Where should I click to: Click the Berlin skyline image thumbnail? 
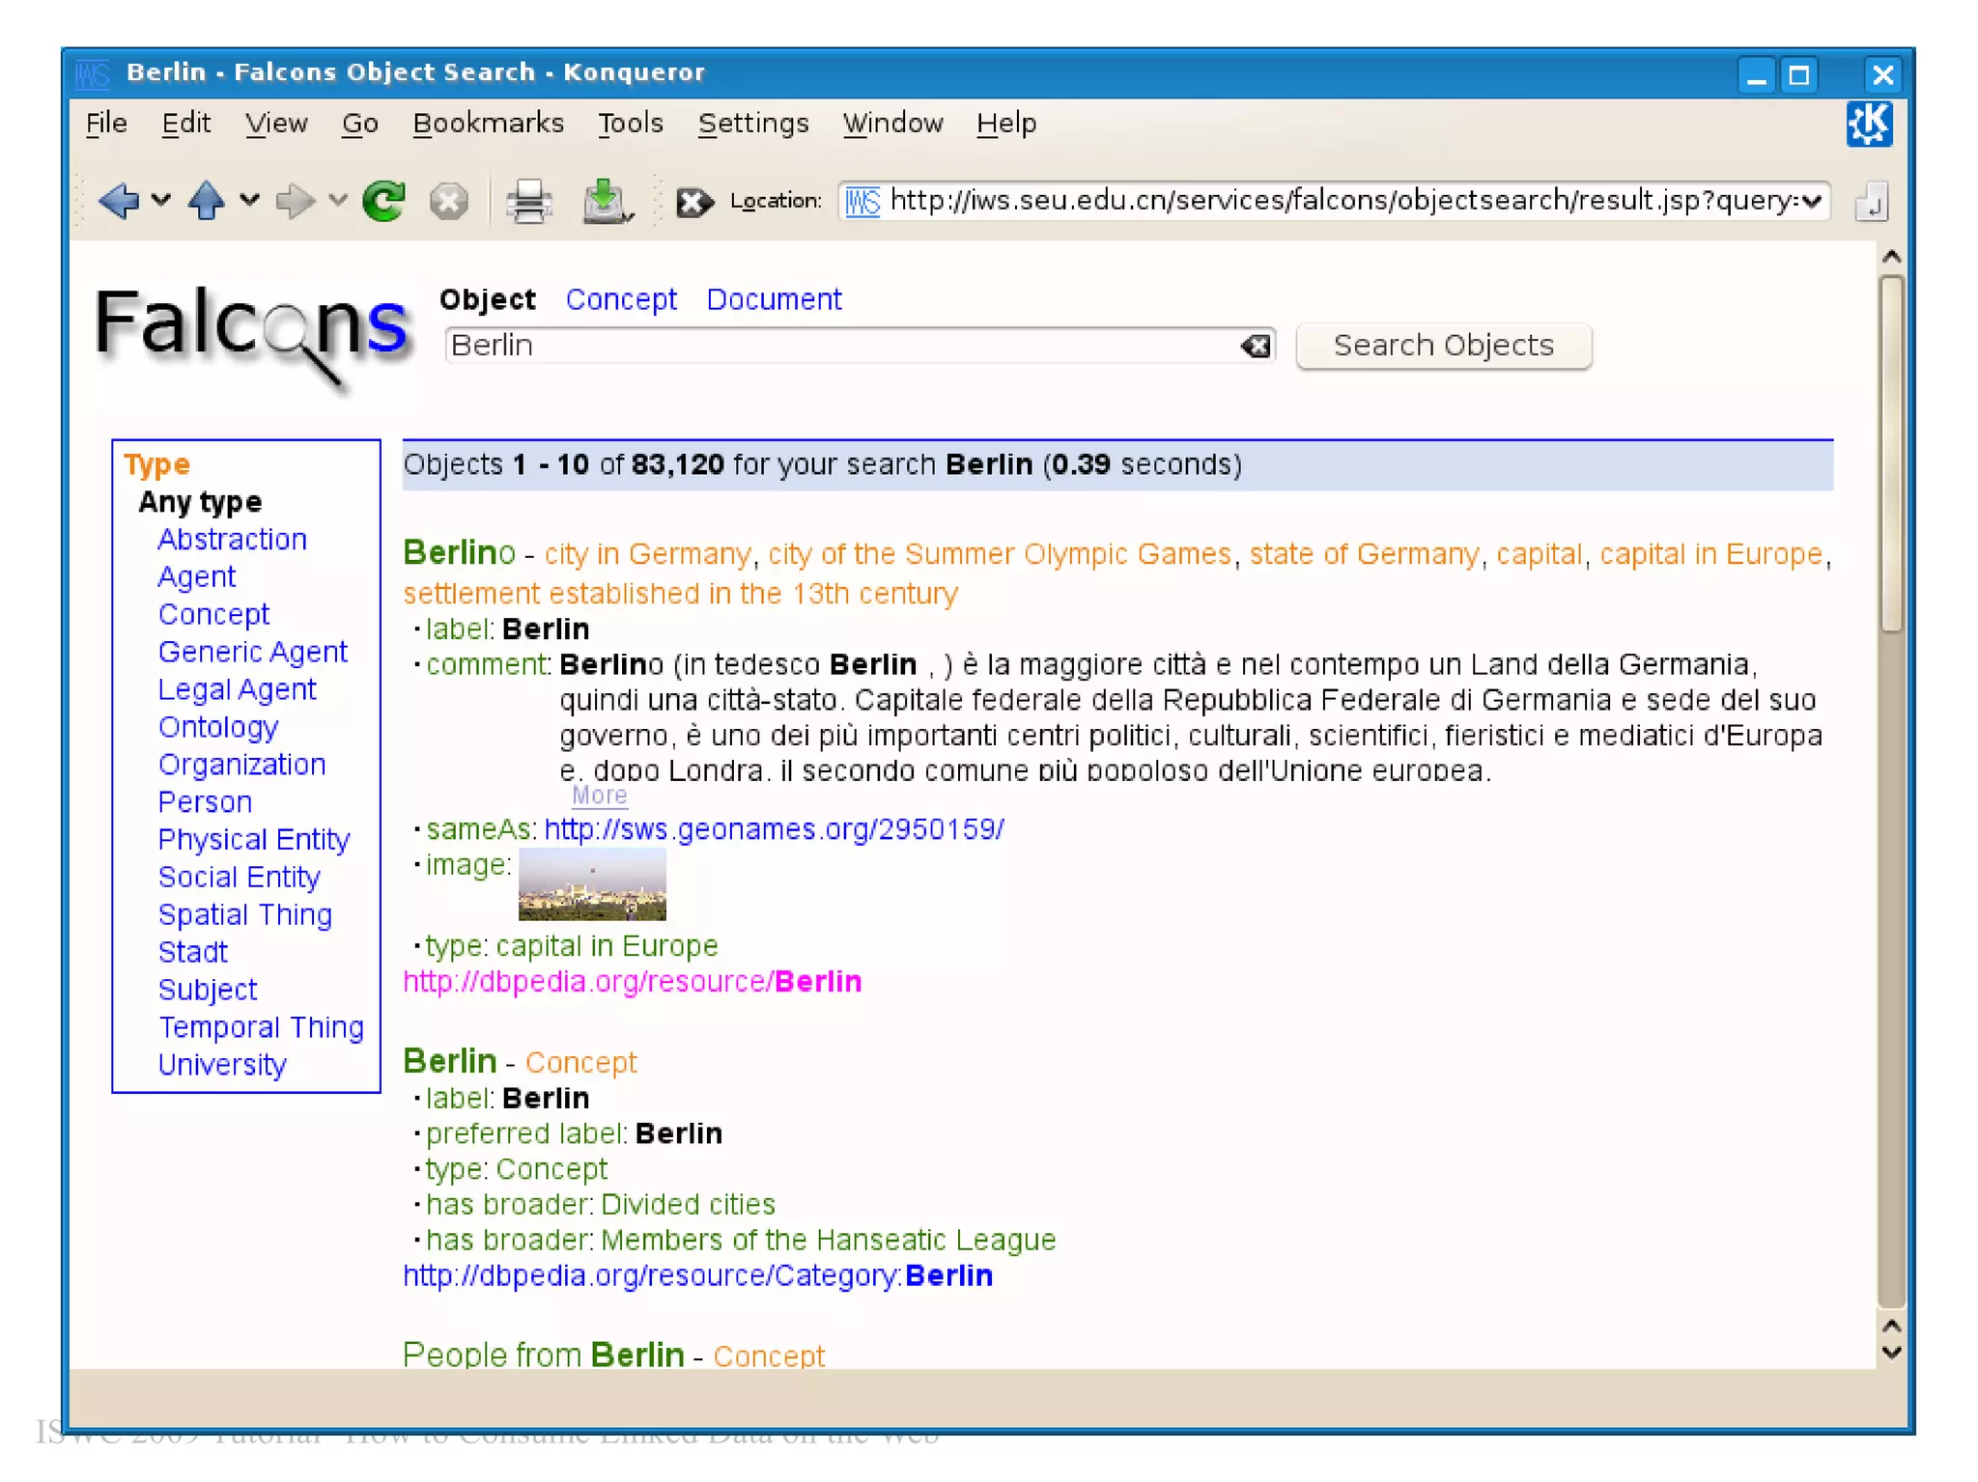pos(592,883)
